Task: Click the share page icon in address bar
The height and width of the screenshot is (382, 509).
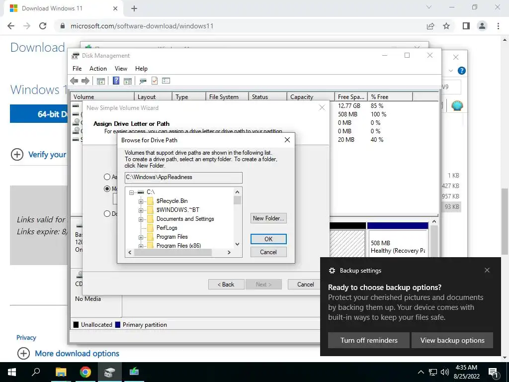Action: click(430, 26)
